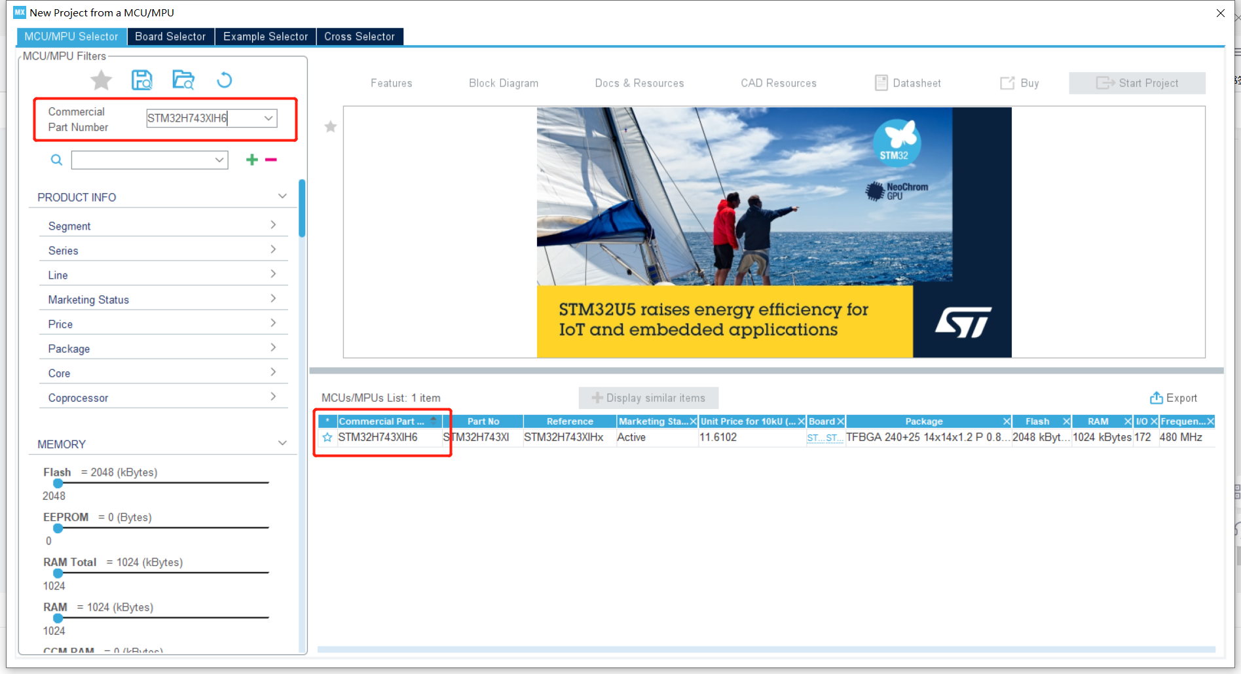Expand the Series filter
1241x674 pixels.
(273, 249)
